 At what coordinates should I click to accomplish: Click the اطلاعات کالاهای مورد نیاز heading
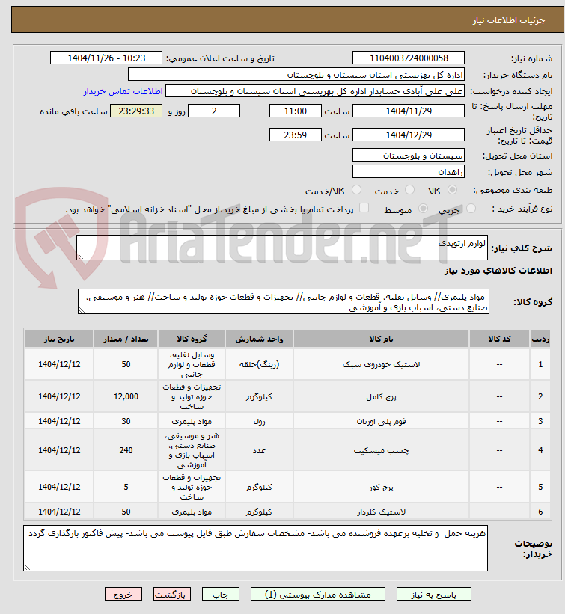(x=498, y=271)
